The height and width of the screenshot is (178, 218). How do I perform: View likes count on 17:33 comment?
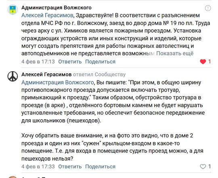tap(210, 166)
